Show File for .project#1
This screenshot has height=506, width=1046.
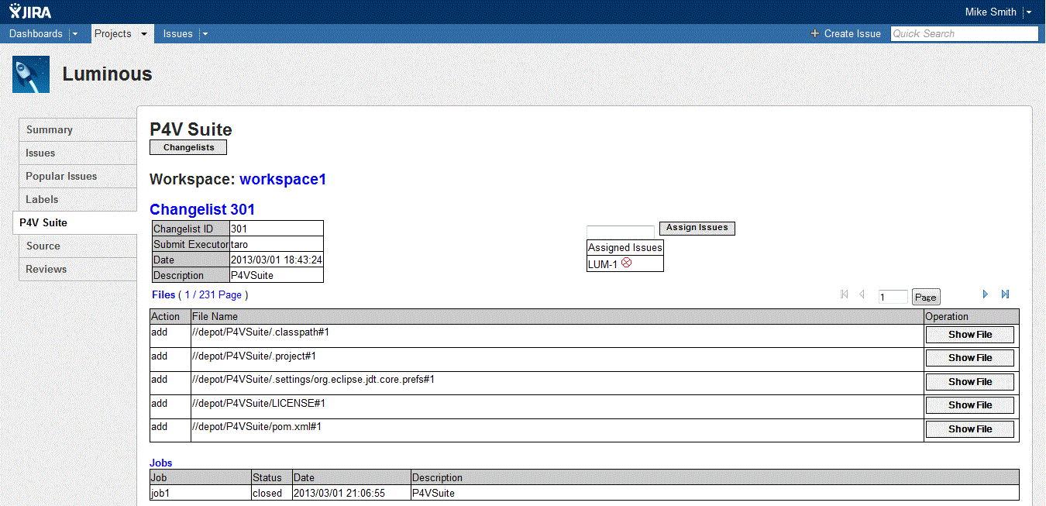970,358
